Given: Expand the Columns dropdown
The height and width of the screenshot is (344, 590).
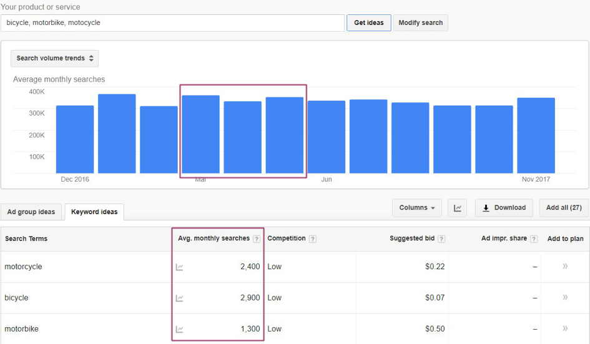Looking at the screenshot, I should point(417,208).
